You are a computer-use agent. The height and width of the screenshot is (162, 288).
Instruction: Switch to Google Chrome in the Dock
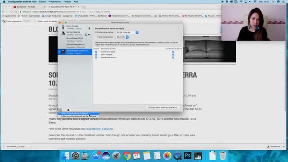coord(126,156)
